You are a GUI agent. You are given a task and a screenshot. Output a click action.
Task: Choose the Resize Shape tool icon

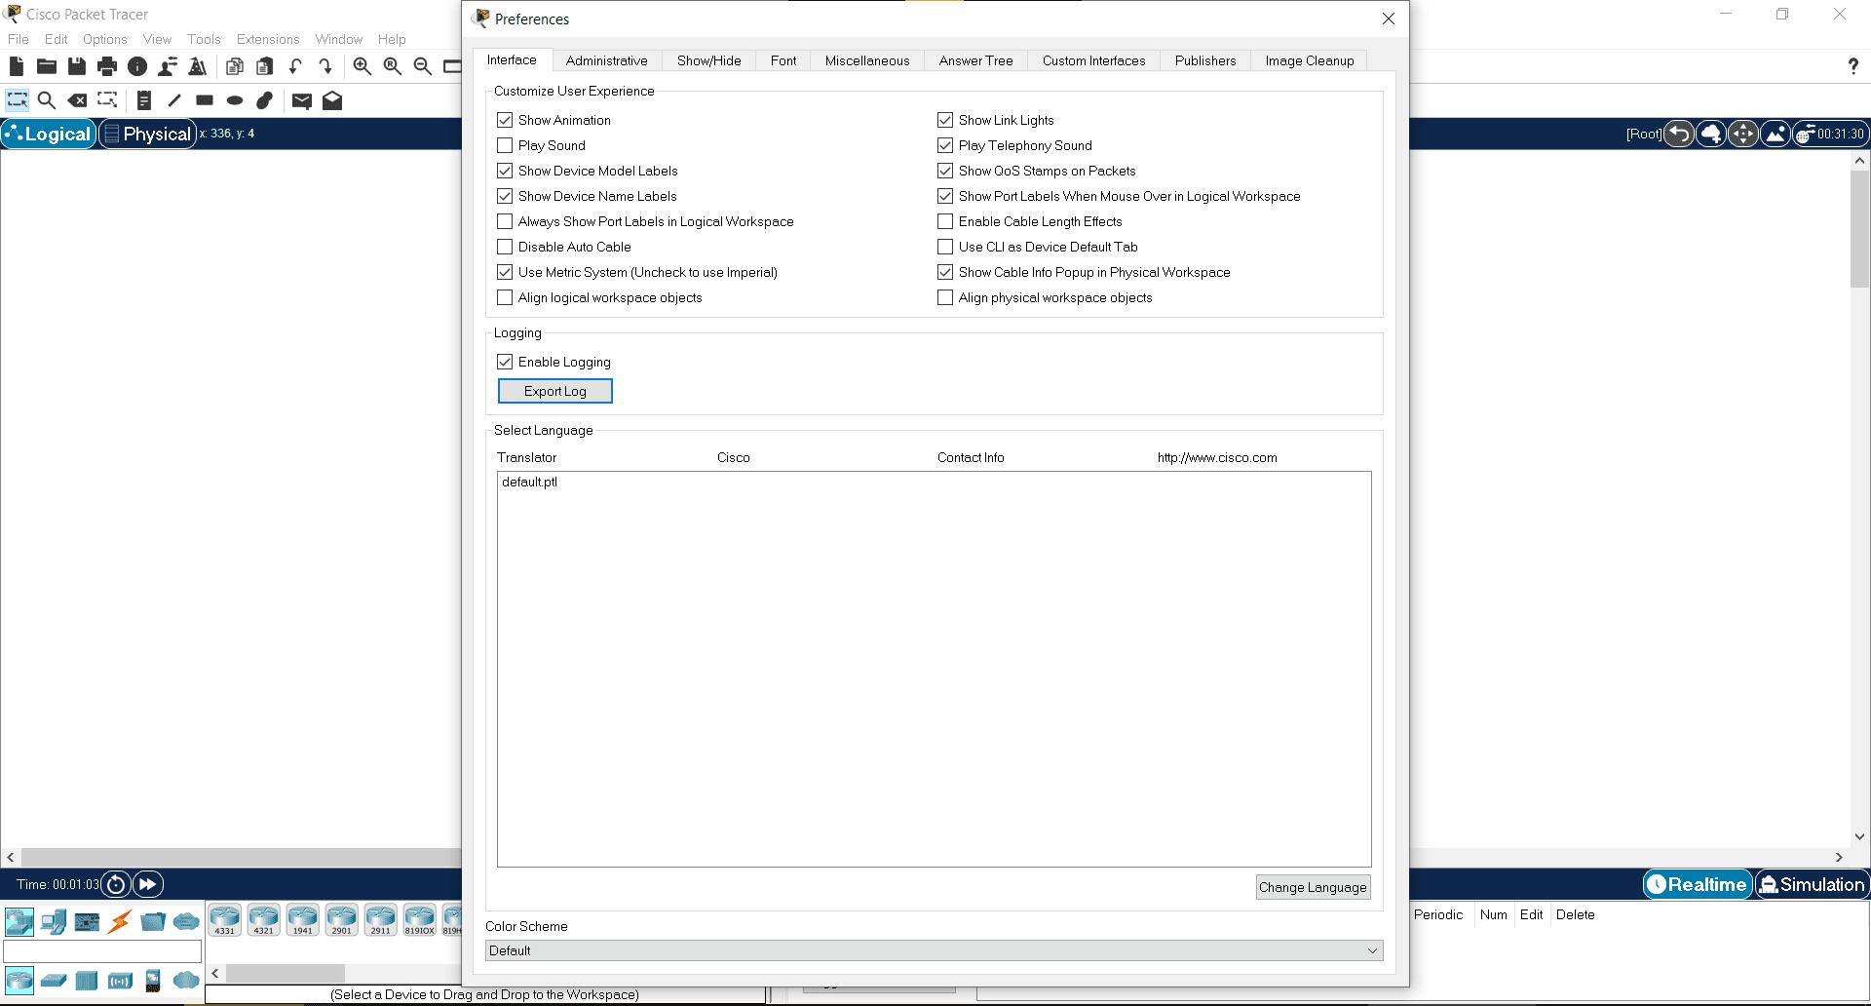click(x=107, y=100)
